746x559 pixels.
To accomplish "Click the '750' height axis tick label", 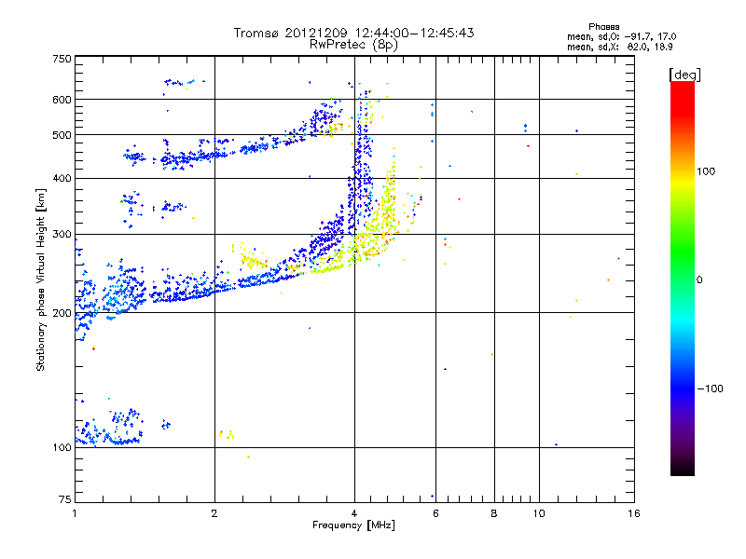I will click(x=62, y=59).
